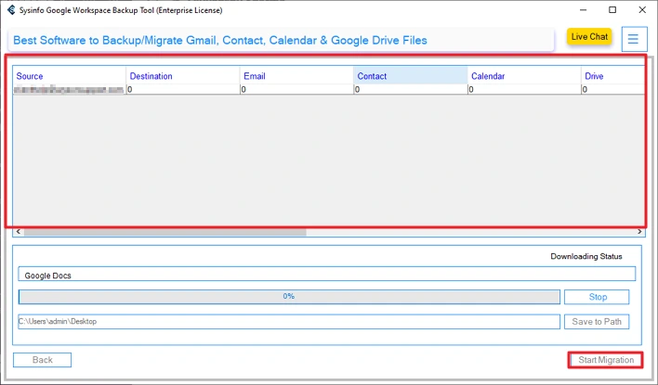658x385 pixels.
Task: Click the Calendar count cell showing 0
Action: pos(524,90)
